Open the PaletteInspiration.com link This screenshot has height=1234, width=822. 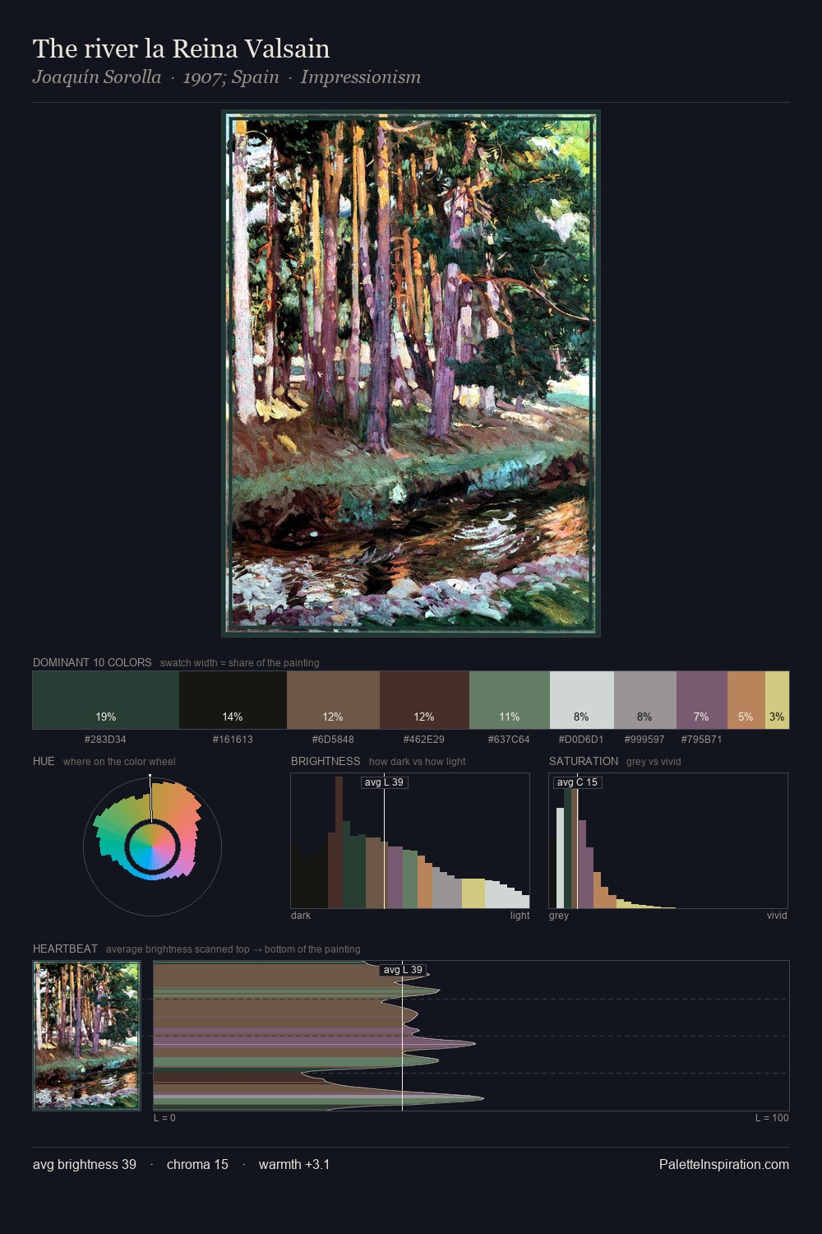click(724, 1164)
